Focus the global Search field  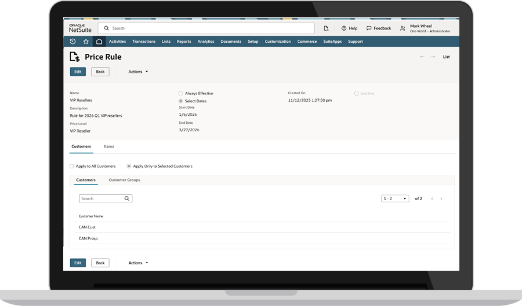coord(206,28)
